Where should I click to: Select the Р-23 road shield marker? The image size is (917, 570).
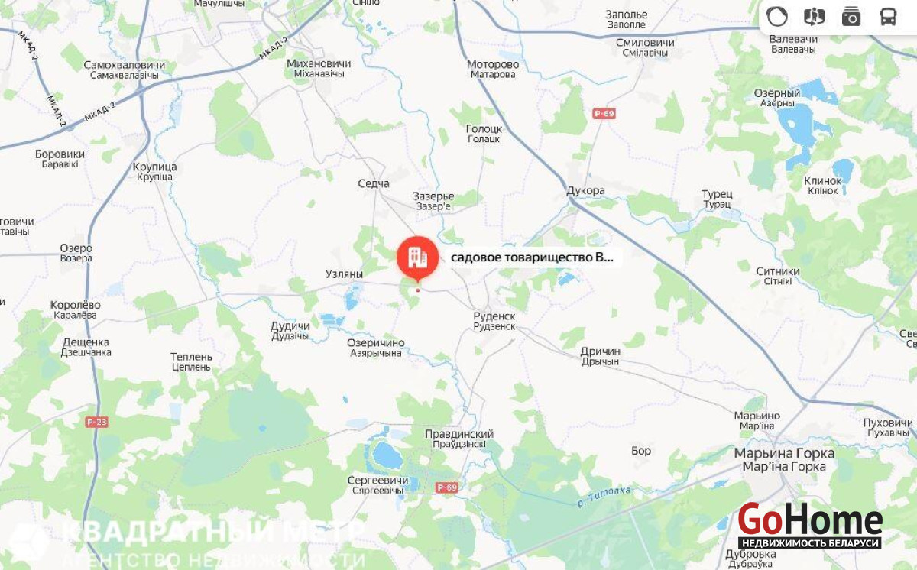tap(96, 422)
